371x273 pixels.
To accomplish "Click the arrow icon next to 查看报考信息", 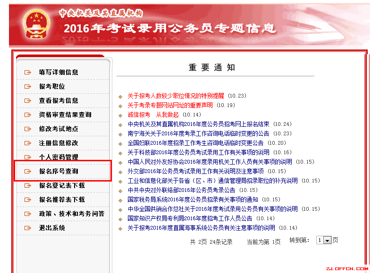I will [28, 100].
